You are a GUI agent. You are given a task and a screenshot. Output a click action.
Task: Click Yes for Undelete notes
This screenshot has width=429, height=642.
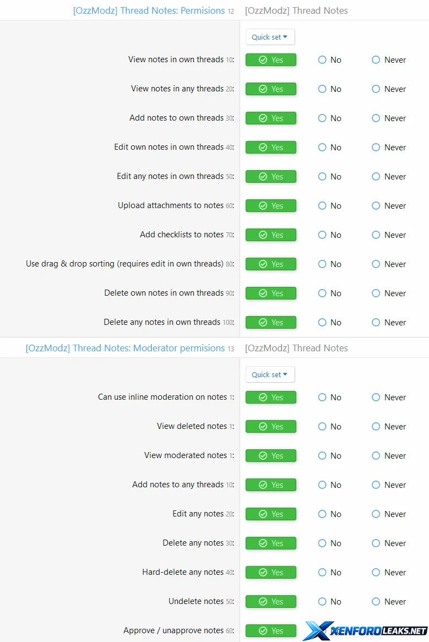pos(271,602)
